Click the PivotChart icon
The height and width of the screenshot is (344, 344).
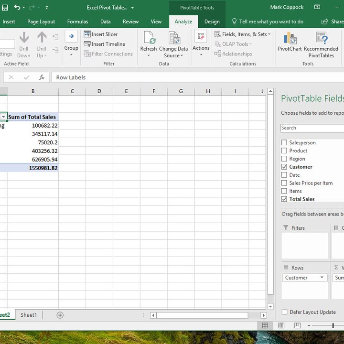(290, 38)
